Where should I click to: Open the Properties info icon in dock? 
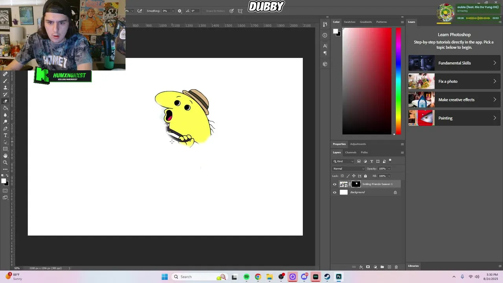tap(325, 35)
